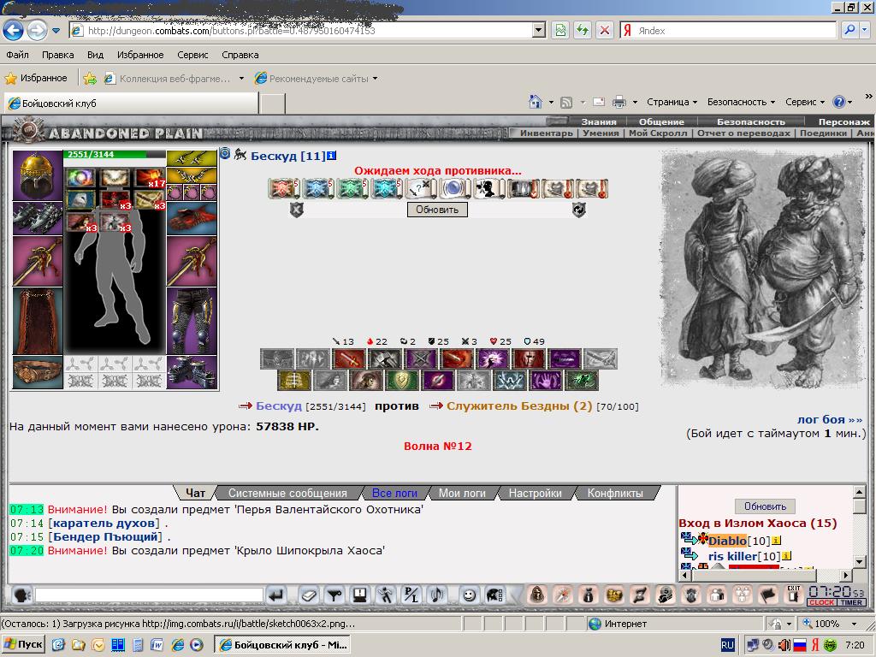The image size is (876, 657).
Task: Click Обновить in the player list panel
Action: click(765, 506)
